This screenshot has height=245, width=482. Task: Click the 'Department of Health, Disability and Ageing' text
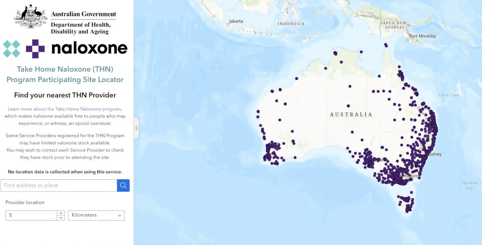[x=81, y=28]
